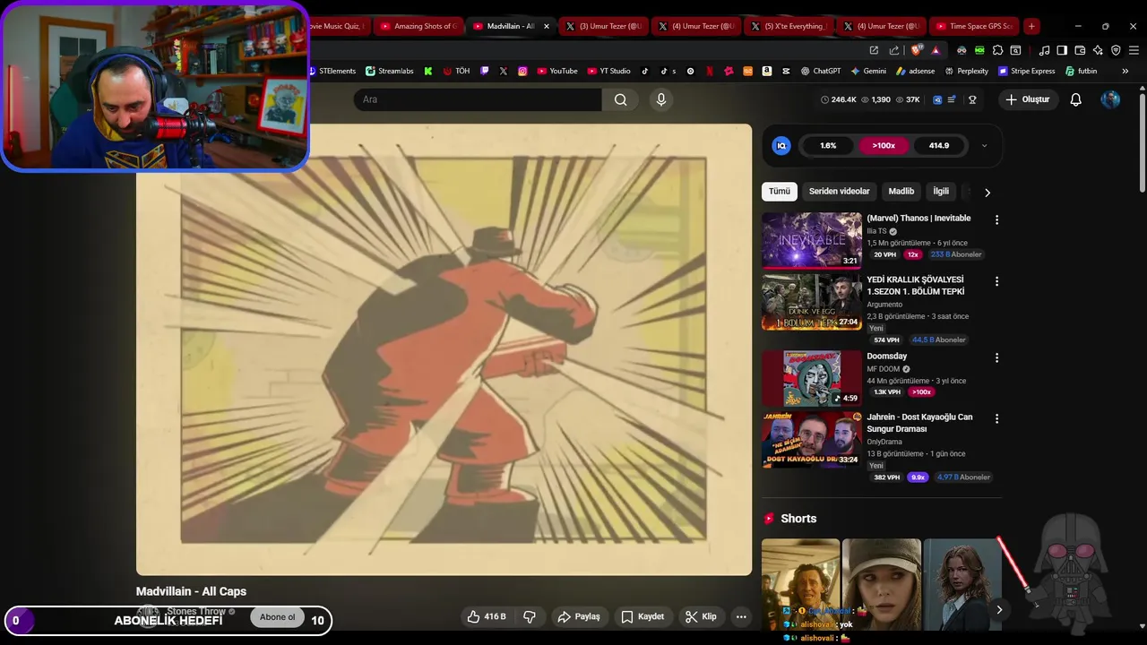Select the Madlib filter chip
This screenshot has height=645, width=1147.
[x=901, y=192]
